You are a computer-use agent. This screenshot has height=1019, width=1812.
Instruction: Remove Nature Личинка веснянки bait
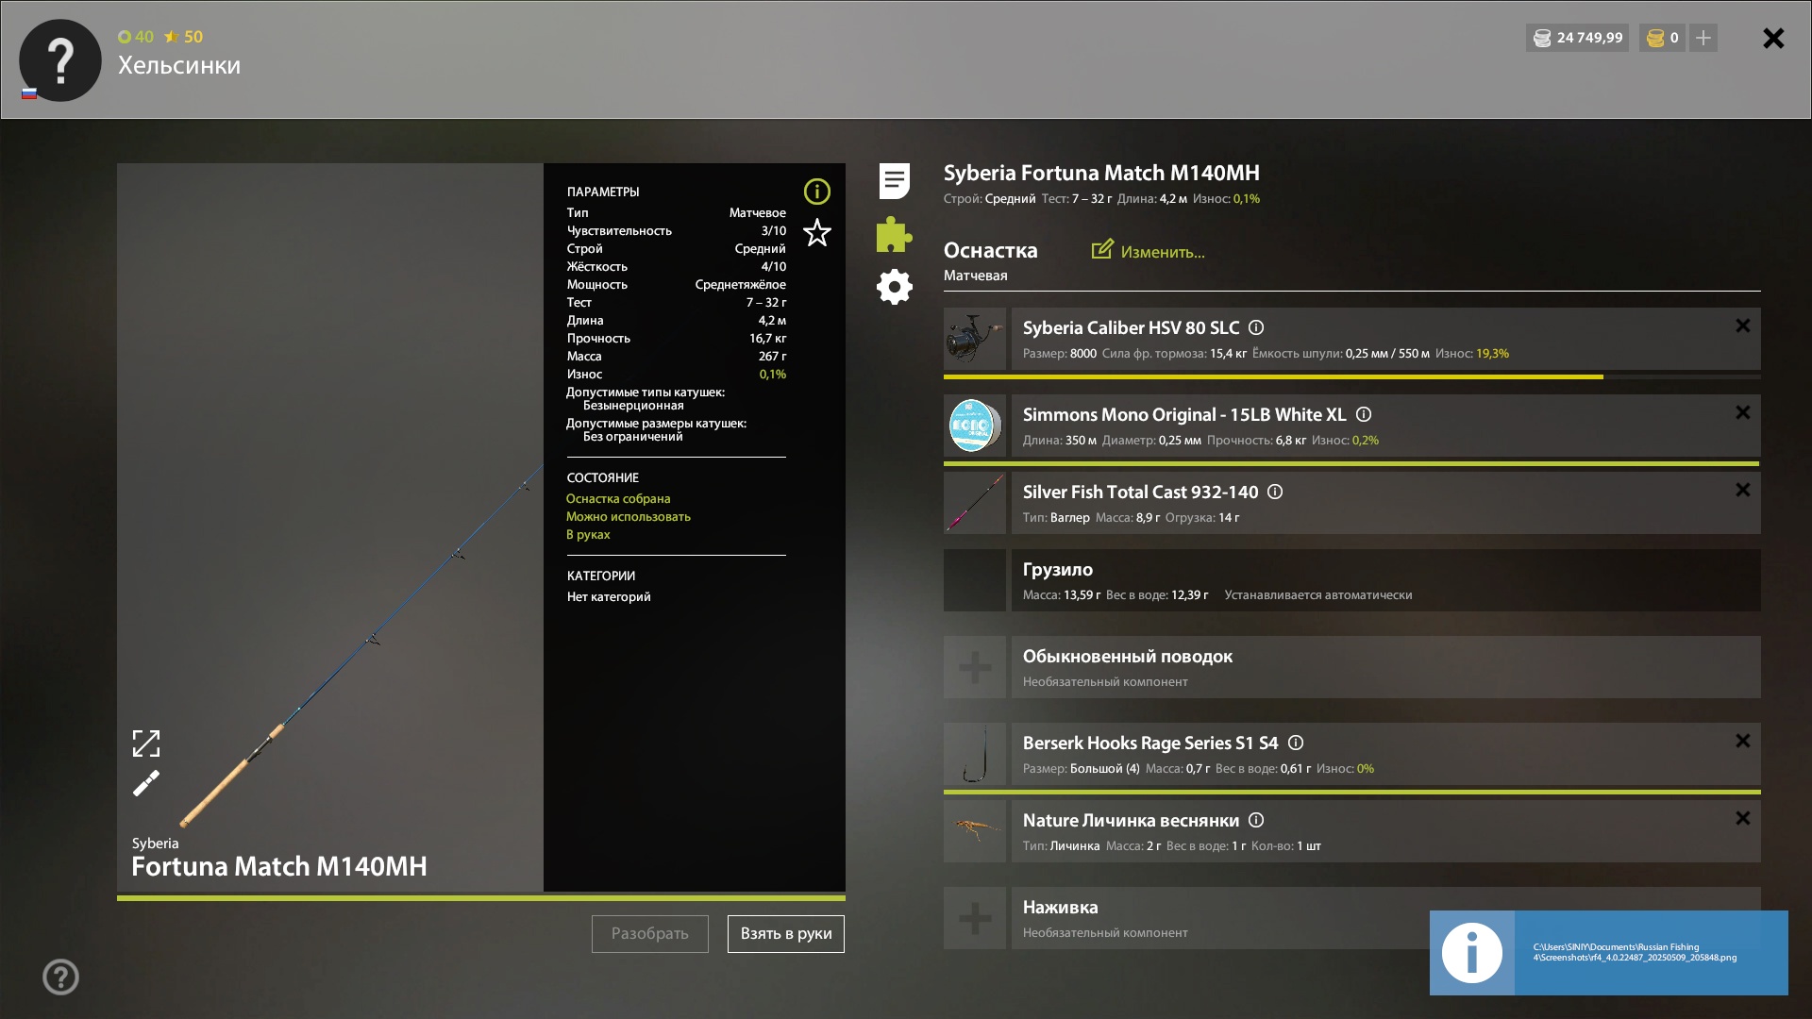1743,818
